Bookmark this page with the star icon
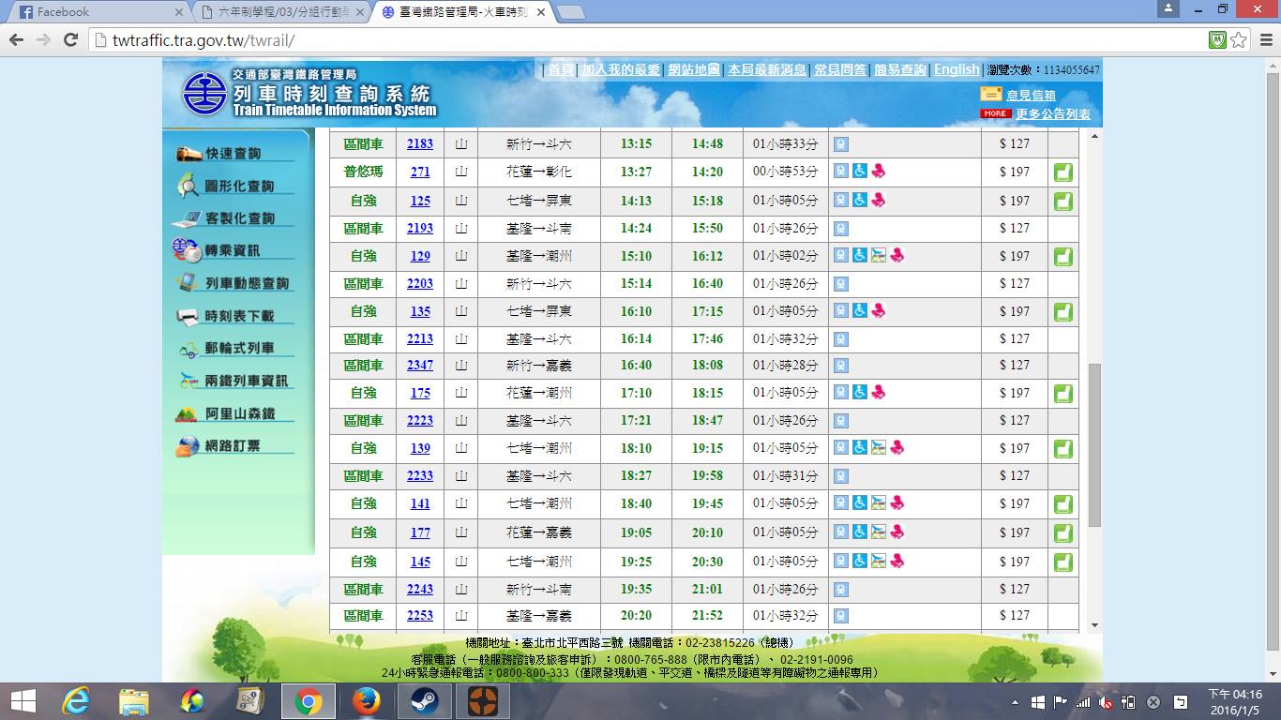Image resolution: width=1281 pixels, height=720 pixels. click(x=1239, y=40)
